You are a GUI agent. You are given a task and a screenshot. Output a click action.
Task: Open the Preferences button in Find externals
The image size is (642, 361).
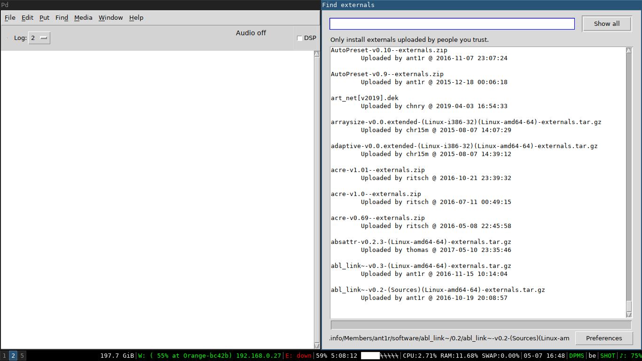tap(604, 338)
